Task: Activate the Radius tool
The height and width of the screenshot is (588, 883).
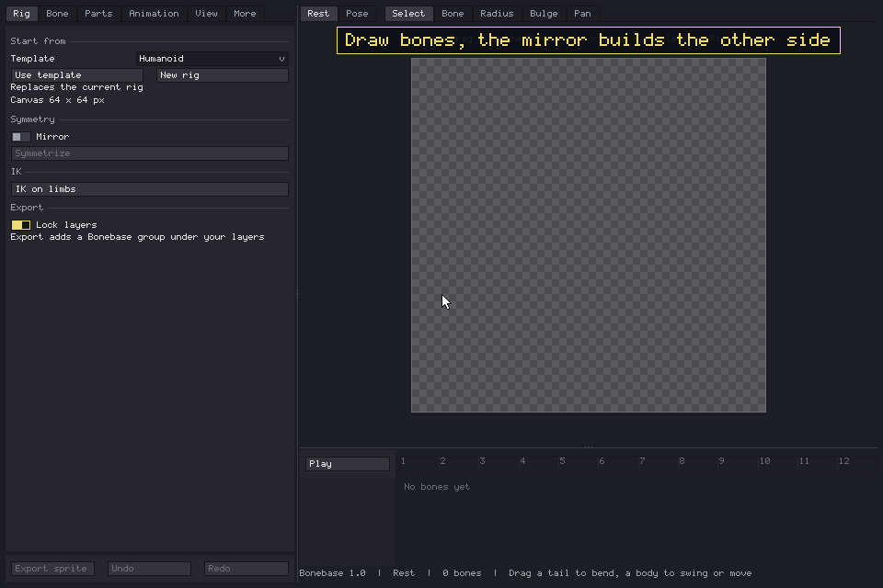Action: pyautogui.click(x=497, y=14)
